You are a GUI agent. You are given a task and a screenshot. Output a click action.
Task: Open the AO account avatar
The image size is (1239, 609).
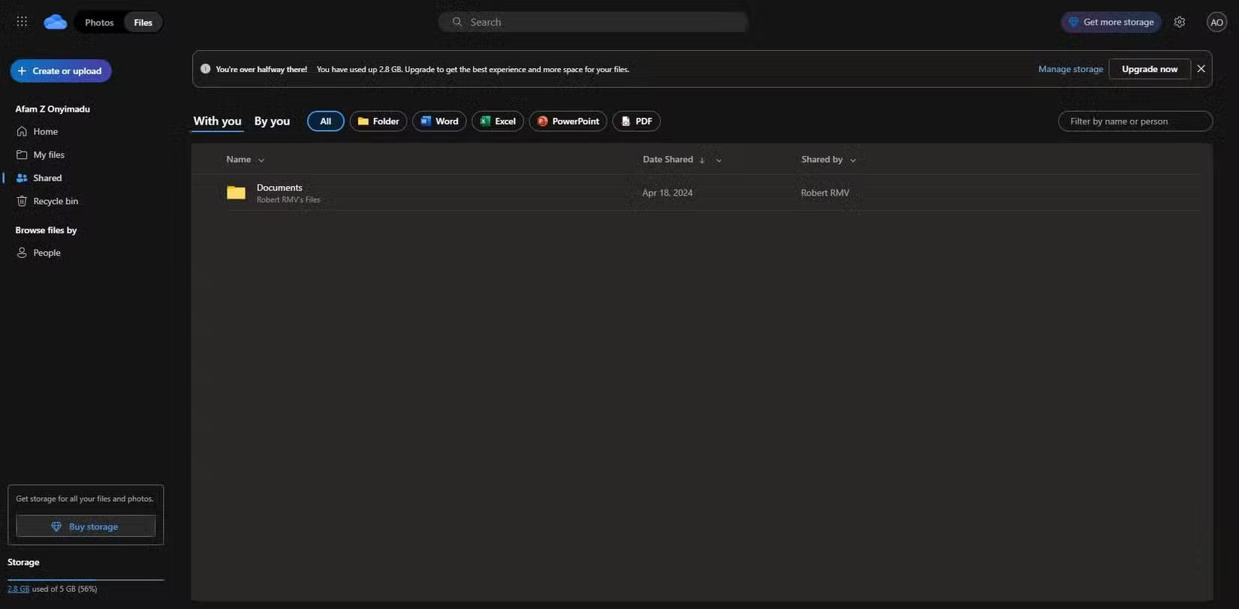click(1216, 22)
